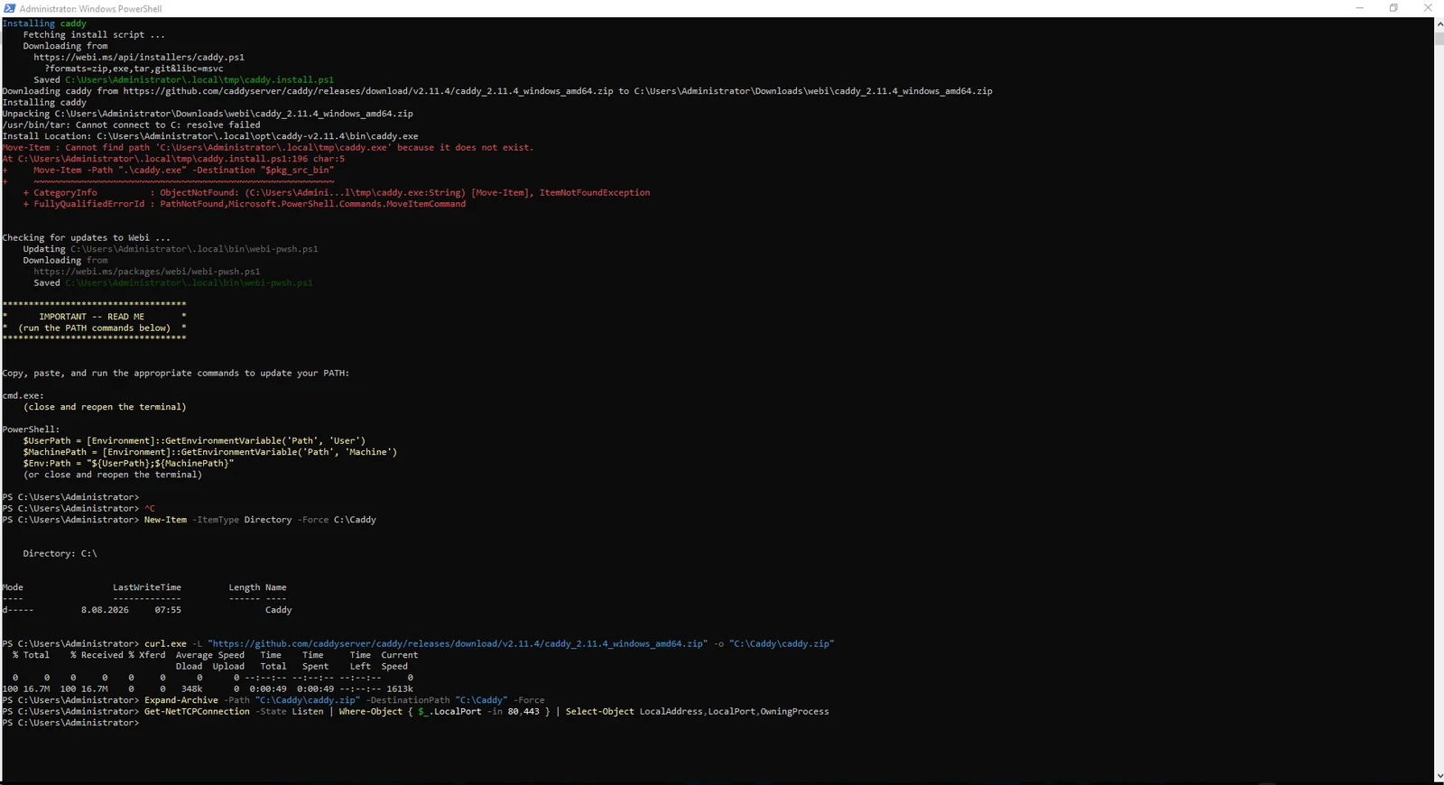1444x785 pixels.
Task: Minimize the PowerShell window
Action: (x=1359, y=8)
